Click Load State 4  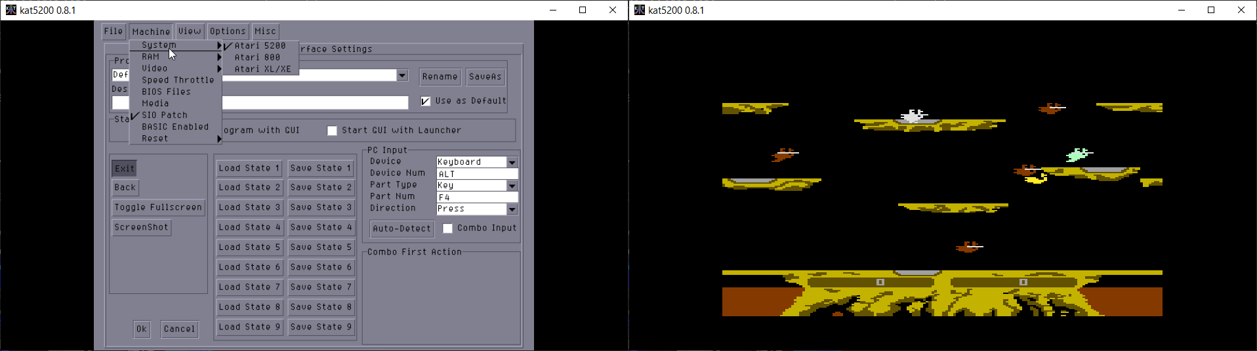point(249,228)
